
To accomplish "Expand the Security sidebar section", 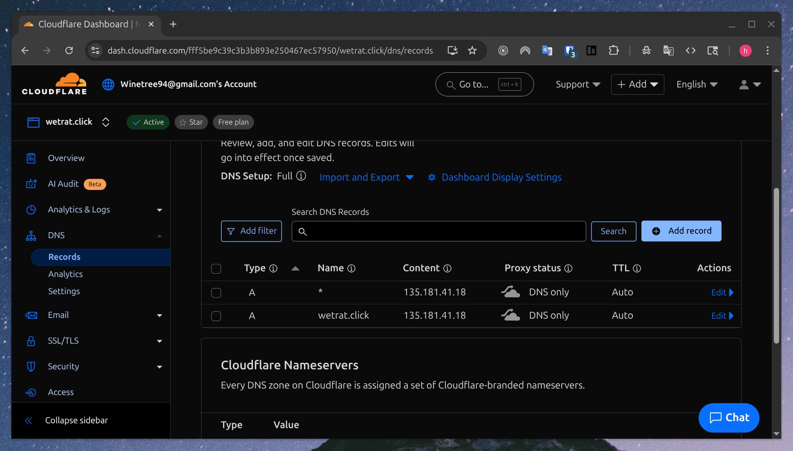I will pyautogui.click(x=159, y=367).
